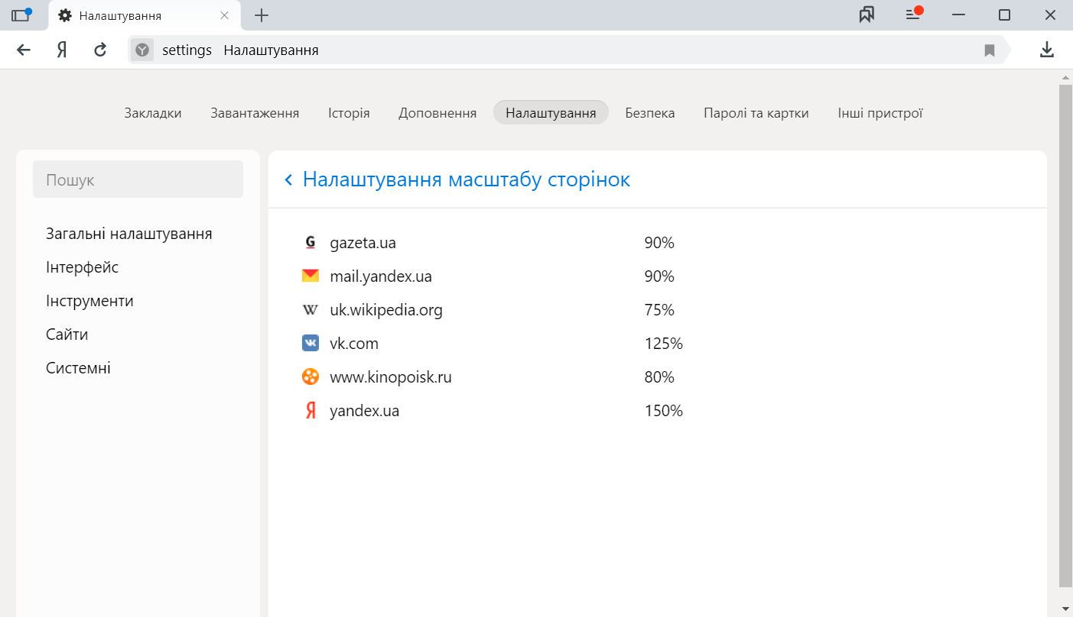Click the vk.com favicon
The width and height of the screenshot is (1073, 617).
tap(310, 344)
